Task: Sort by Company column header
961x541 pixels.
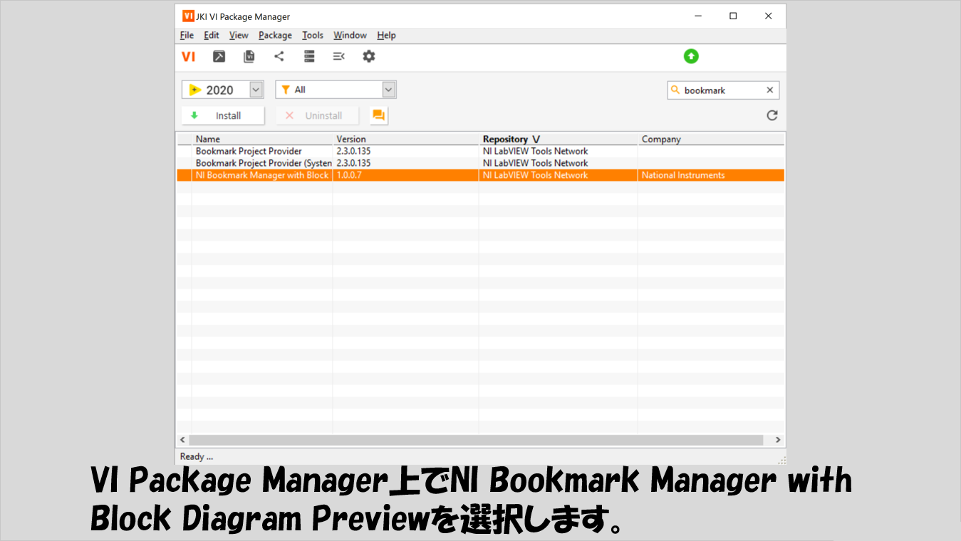Action: coord(711,139)
